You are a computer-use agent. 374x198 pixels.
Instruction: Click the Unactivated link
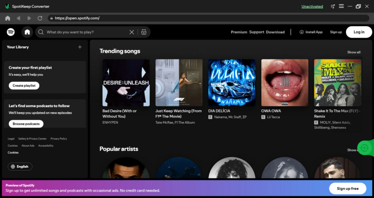pos(312,7)
